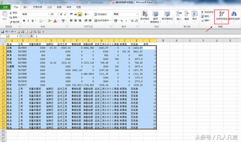
Task: Open the Sort and Filter tool
Action: (221, 17)
